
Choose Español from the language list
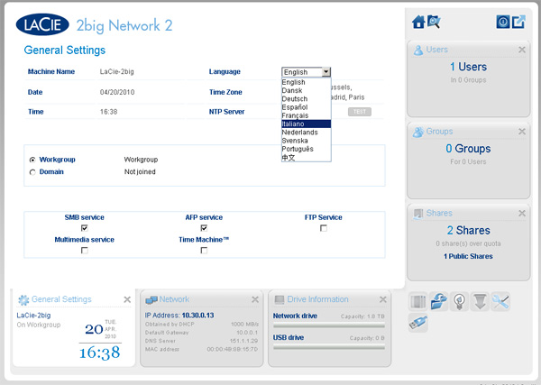tap(306, 107)
